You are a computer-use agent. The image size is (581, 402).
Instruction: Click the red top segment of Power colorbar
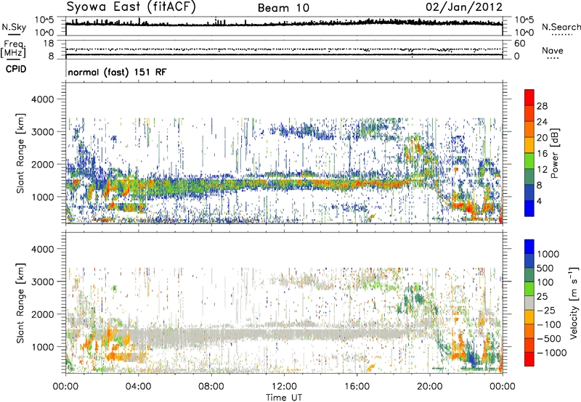(x=529, y=98)
